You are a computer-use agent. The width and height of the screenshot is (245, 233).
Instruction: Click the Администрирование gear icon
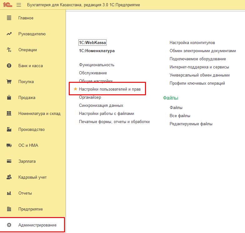pyautogui.click(x=9, y=225)
